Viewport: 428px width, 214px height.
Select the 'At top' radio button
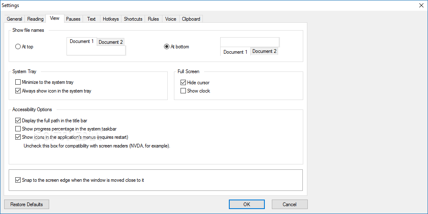tap(18, 47)
